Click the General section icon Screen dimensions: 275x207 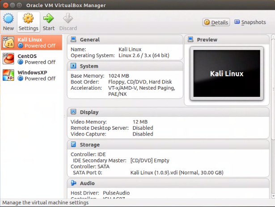click(x=73, y=40)
